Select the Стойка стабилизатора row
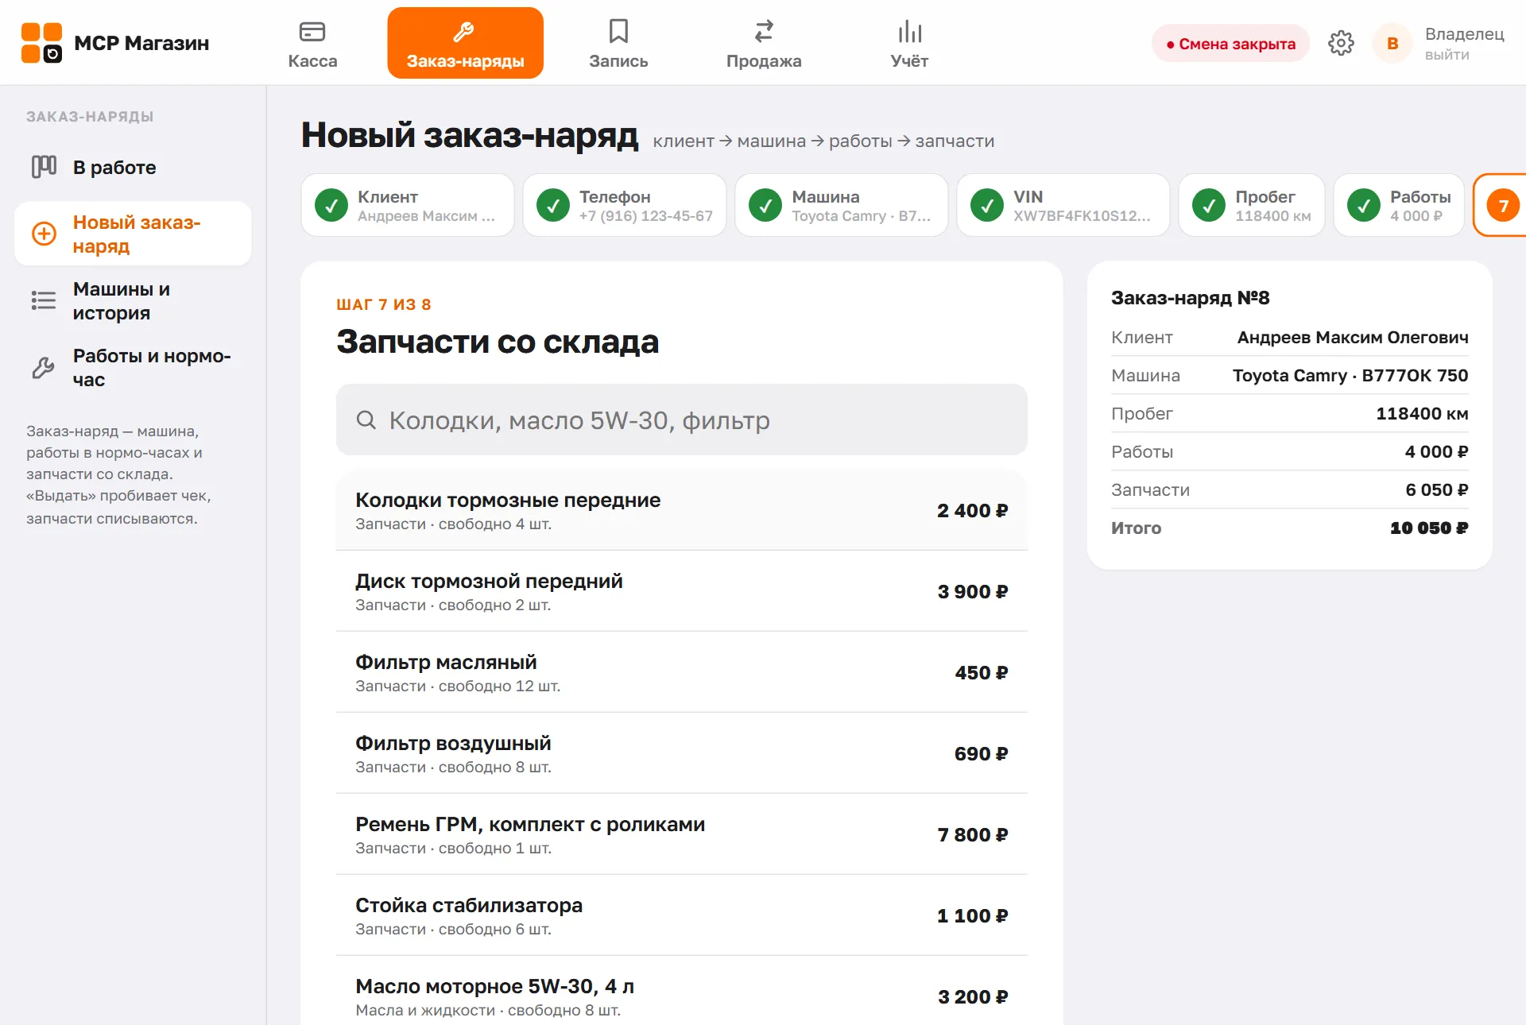 point(682,916)
